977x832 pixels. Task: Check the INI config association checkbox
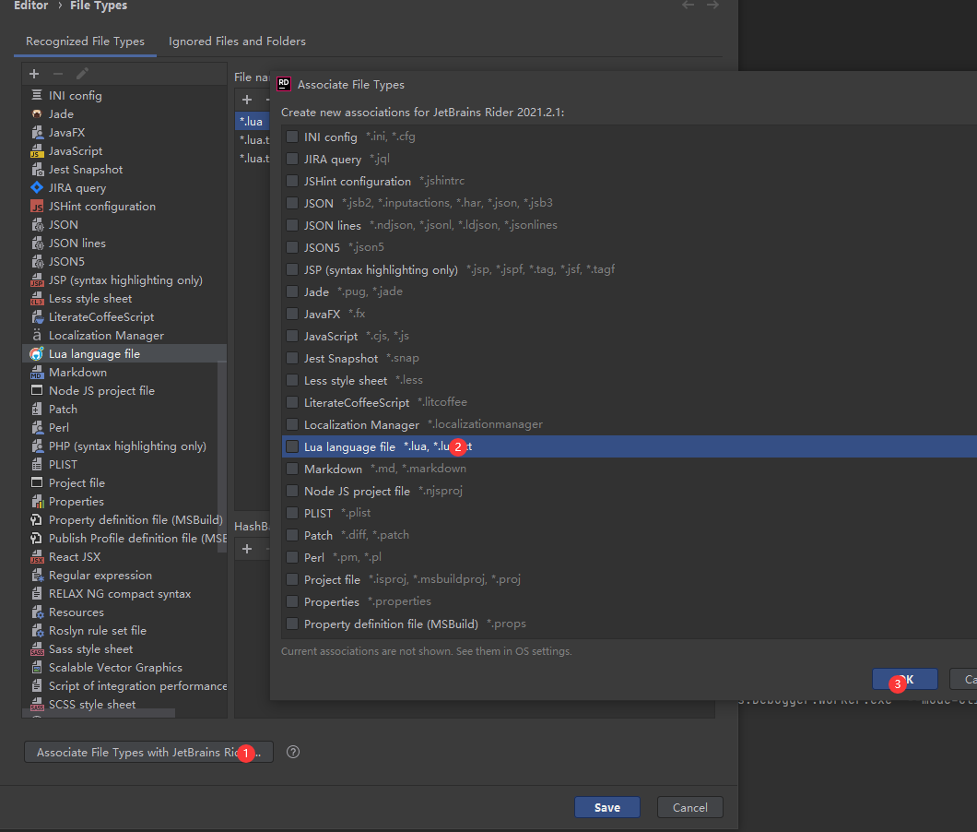pyautogui.click(x=291, y=136)
